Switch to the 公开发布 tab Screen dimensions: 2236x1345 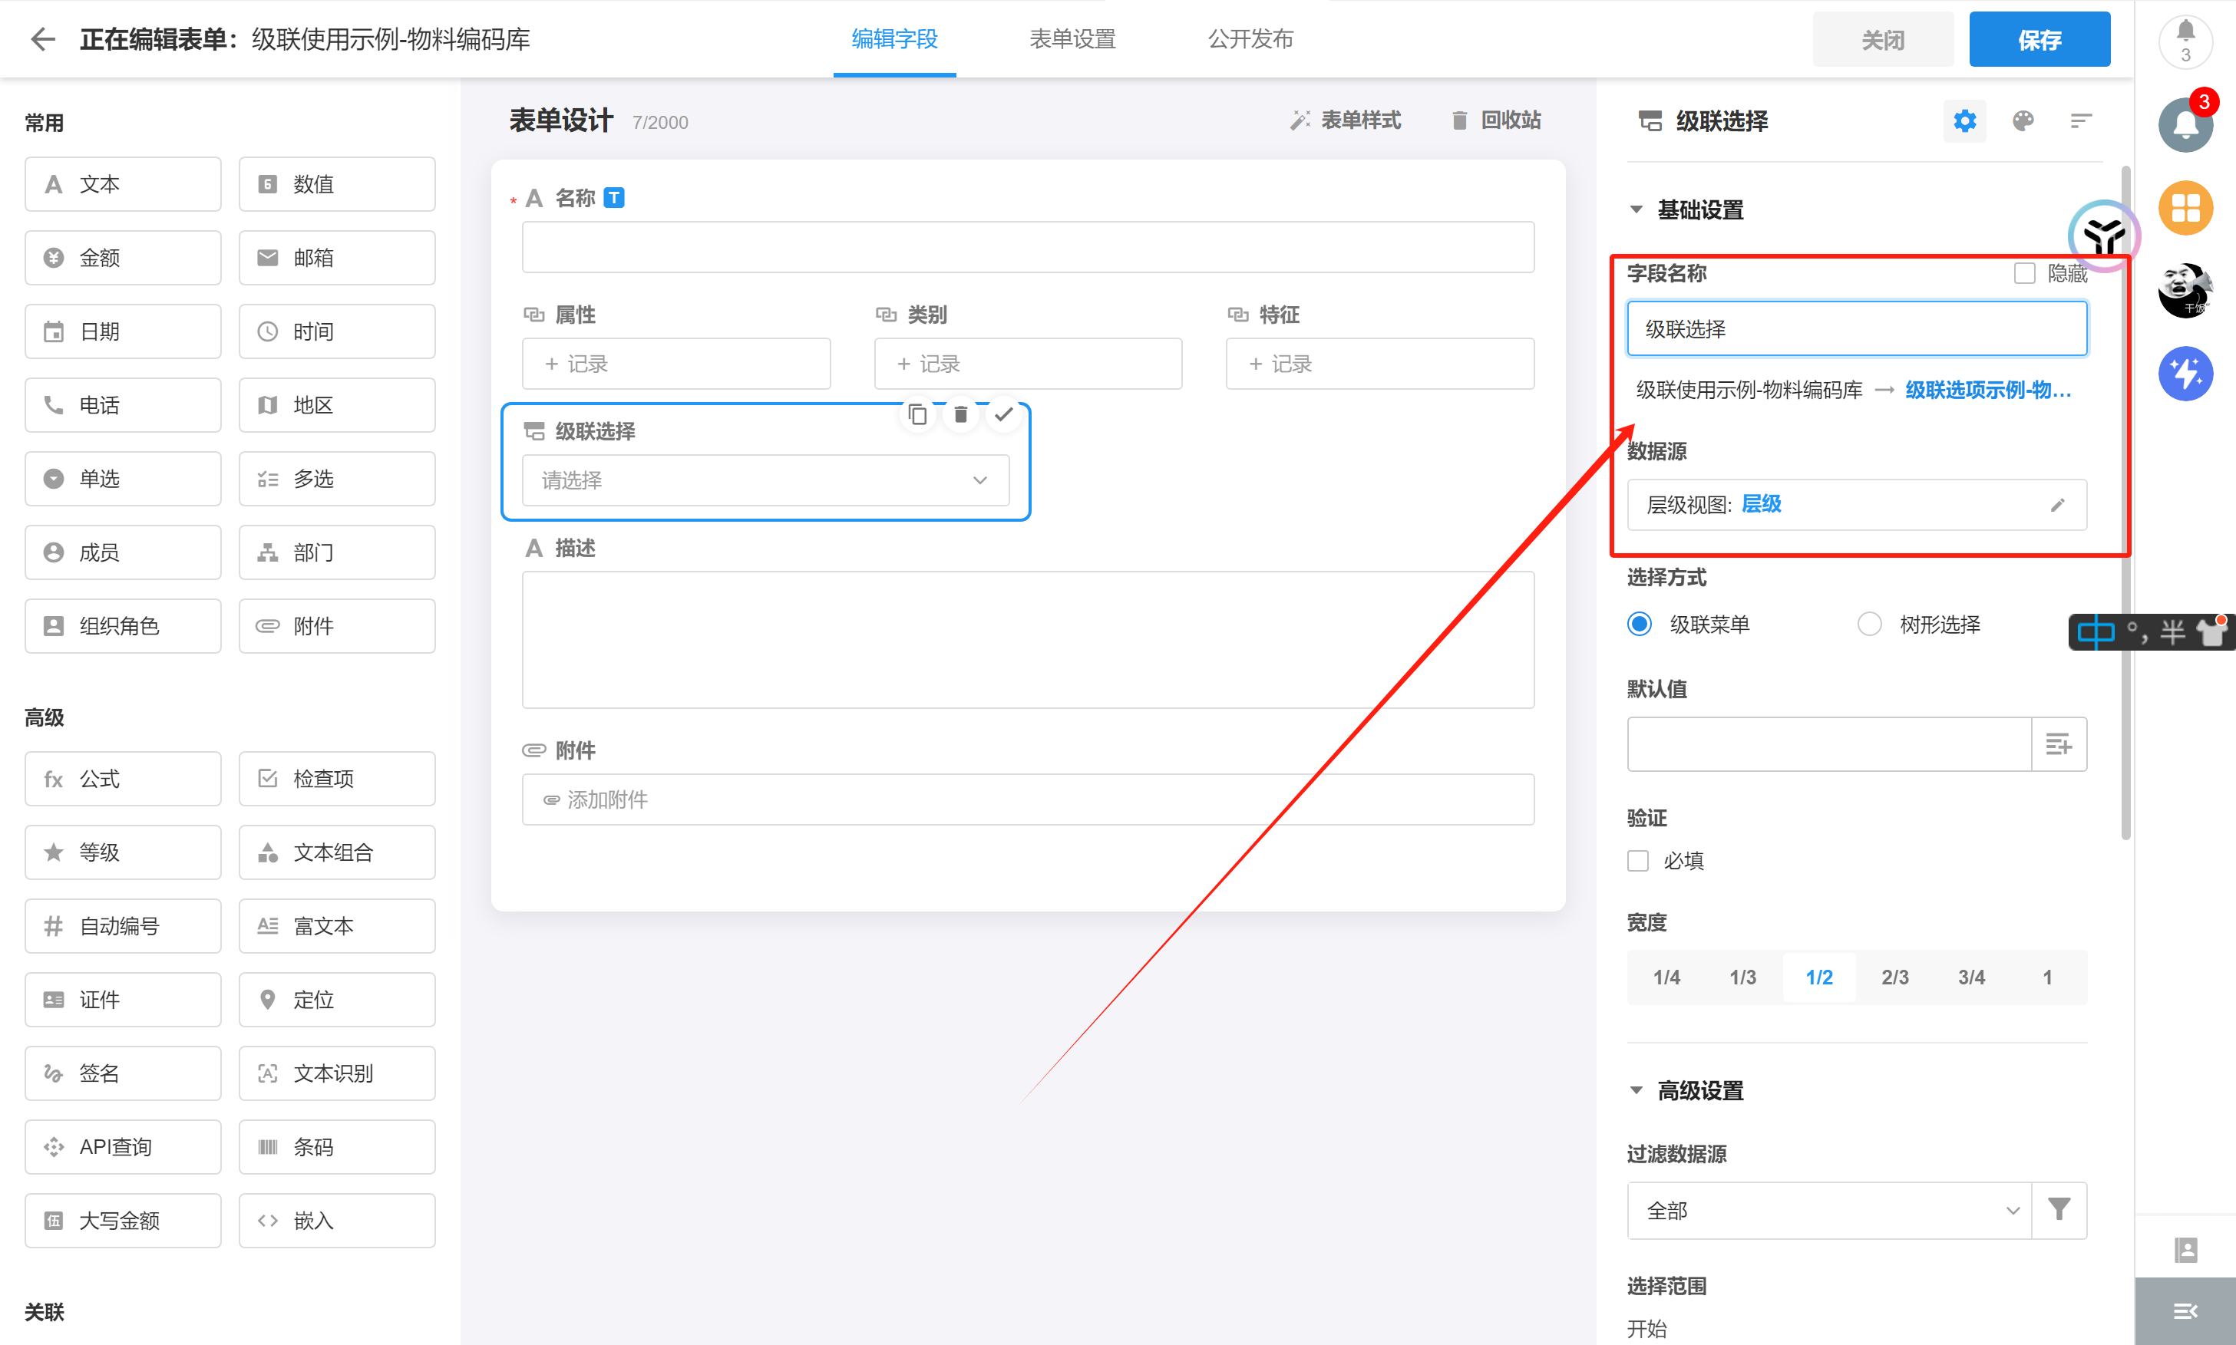1250,39
